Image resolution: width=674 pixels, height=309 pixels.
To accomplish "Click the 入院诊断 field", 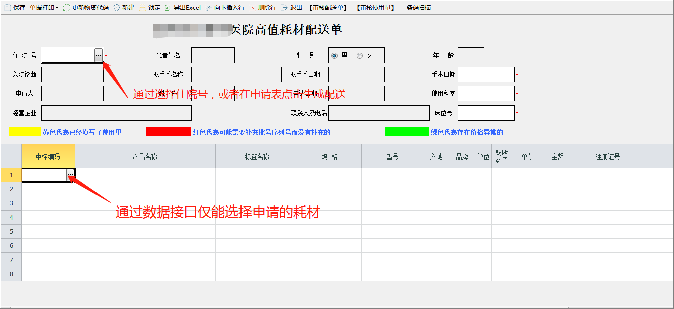I will point(72,74).
